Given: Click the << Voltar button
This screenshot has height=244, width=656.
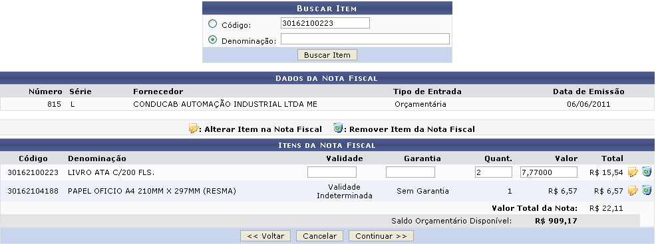Looking at the screenshot, I should tap(265, 236).
